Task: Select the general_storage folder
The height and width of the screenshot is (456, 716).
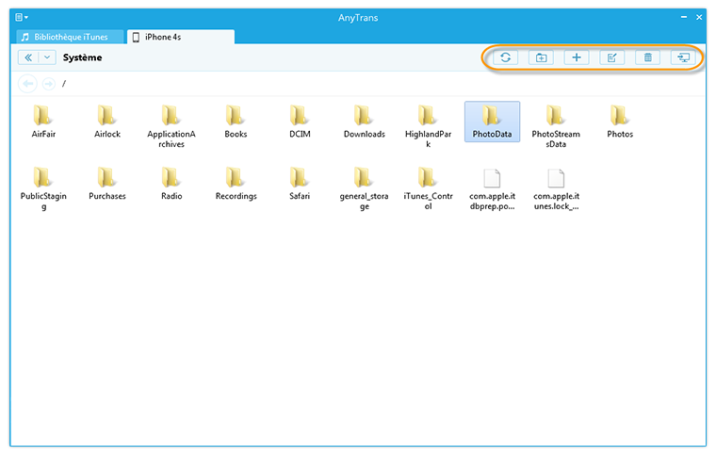Action: coord(364,188)
